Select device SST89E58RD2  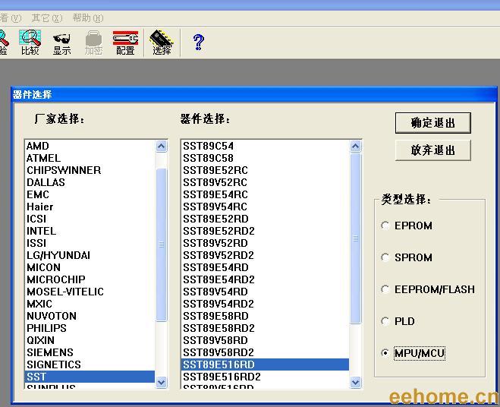coord(265,328)
